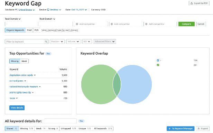The height and width of the screenshot is (133, 213).
Task: Click the first Add competitor circle icon
Action: point(77,24)
